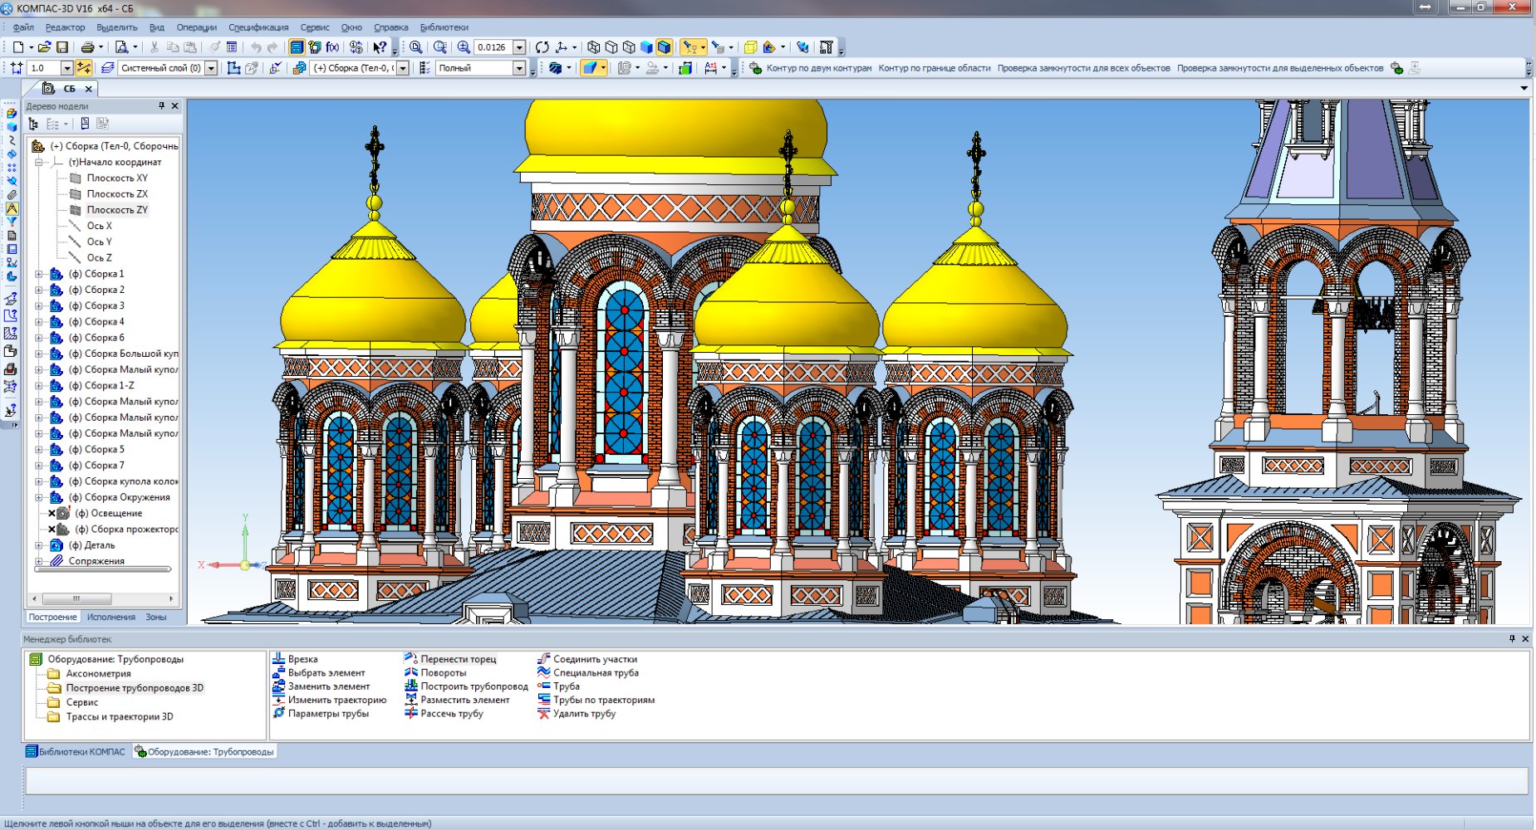
Task: Toggle shaded with edges display mode
Action: click(x=664, y=47)
